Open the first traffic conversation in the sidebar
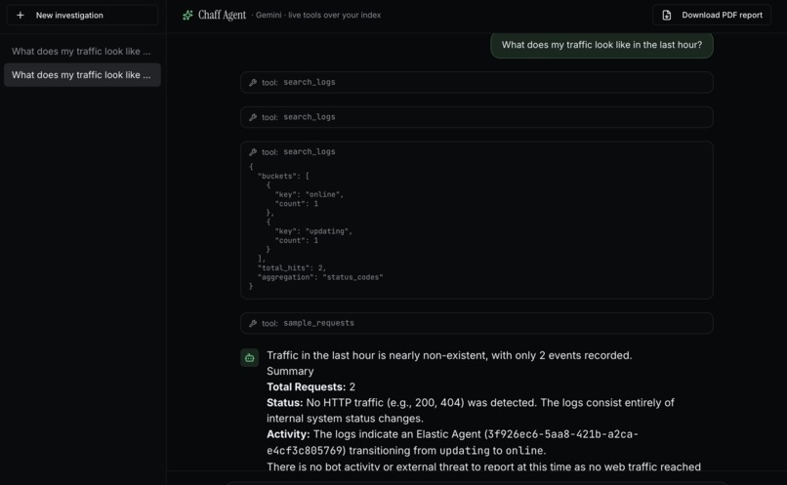The image size is (787, 485). (x=82, y=51)
